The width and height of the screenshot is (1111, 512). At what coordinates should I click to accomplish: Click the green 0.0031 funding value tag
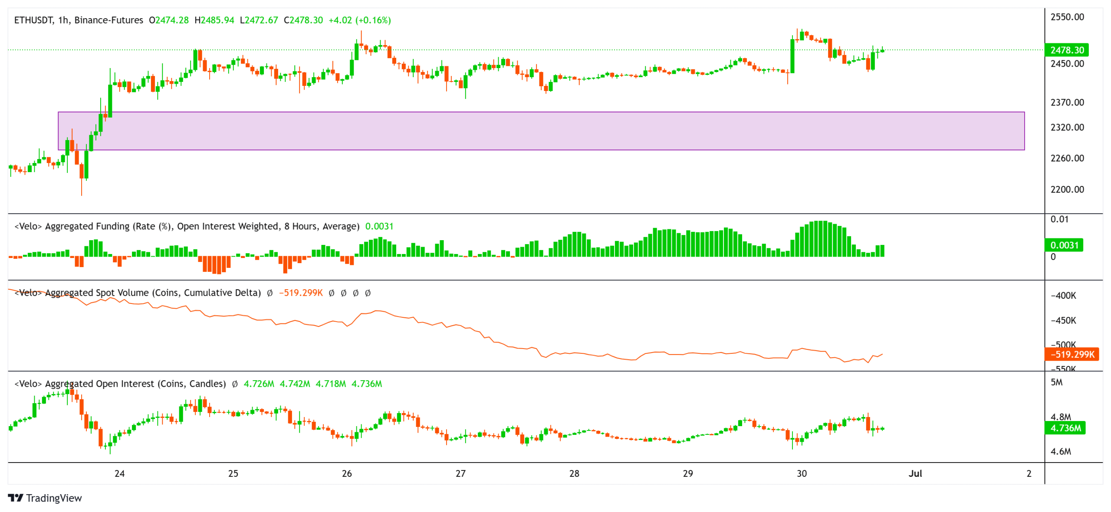coord(1063,245)
